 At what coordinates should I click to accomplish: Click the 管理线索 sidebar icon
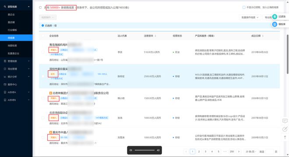(x=5, y=61)
